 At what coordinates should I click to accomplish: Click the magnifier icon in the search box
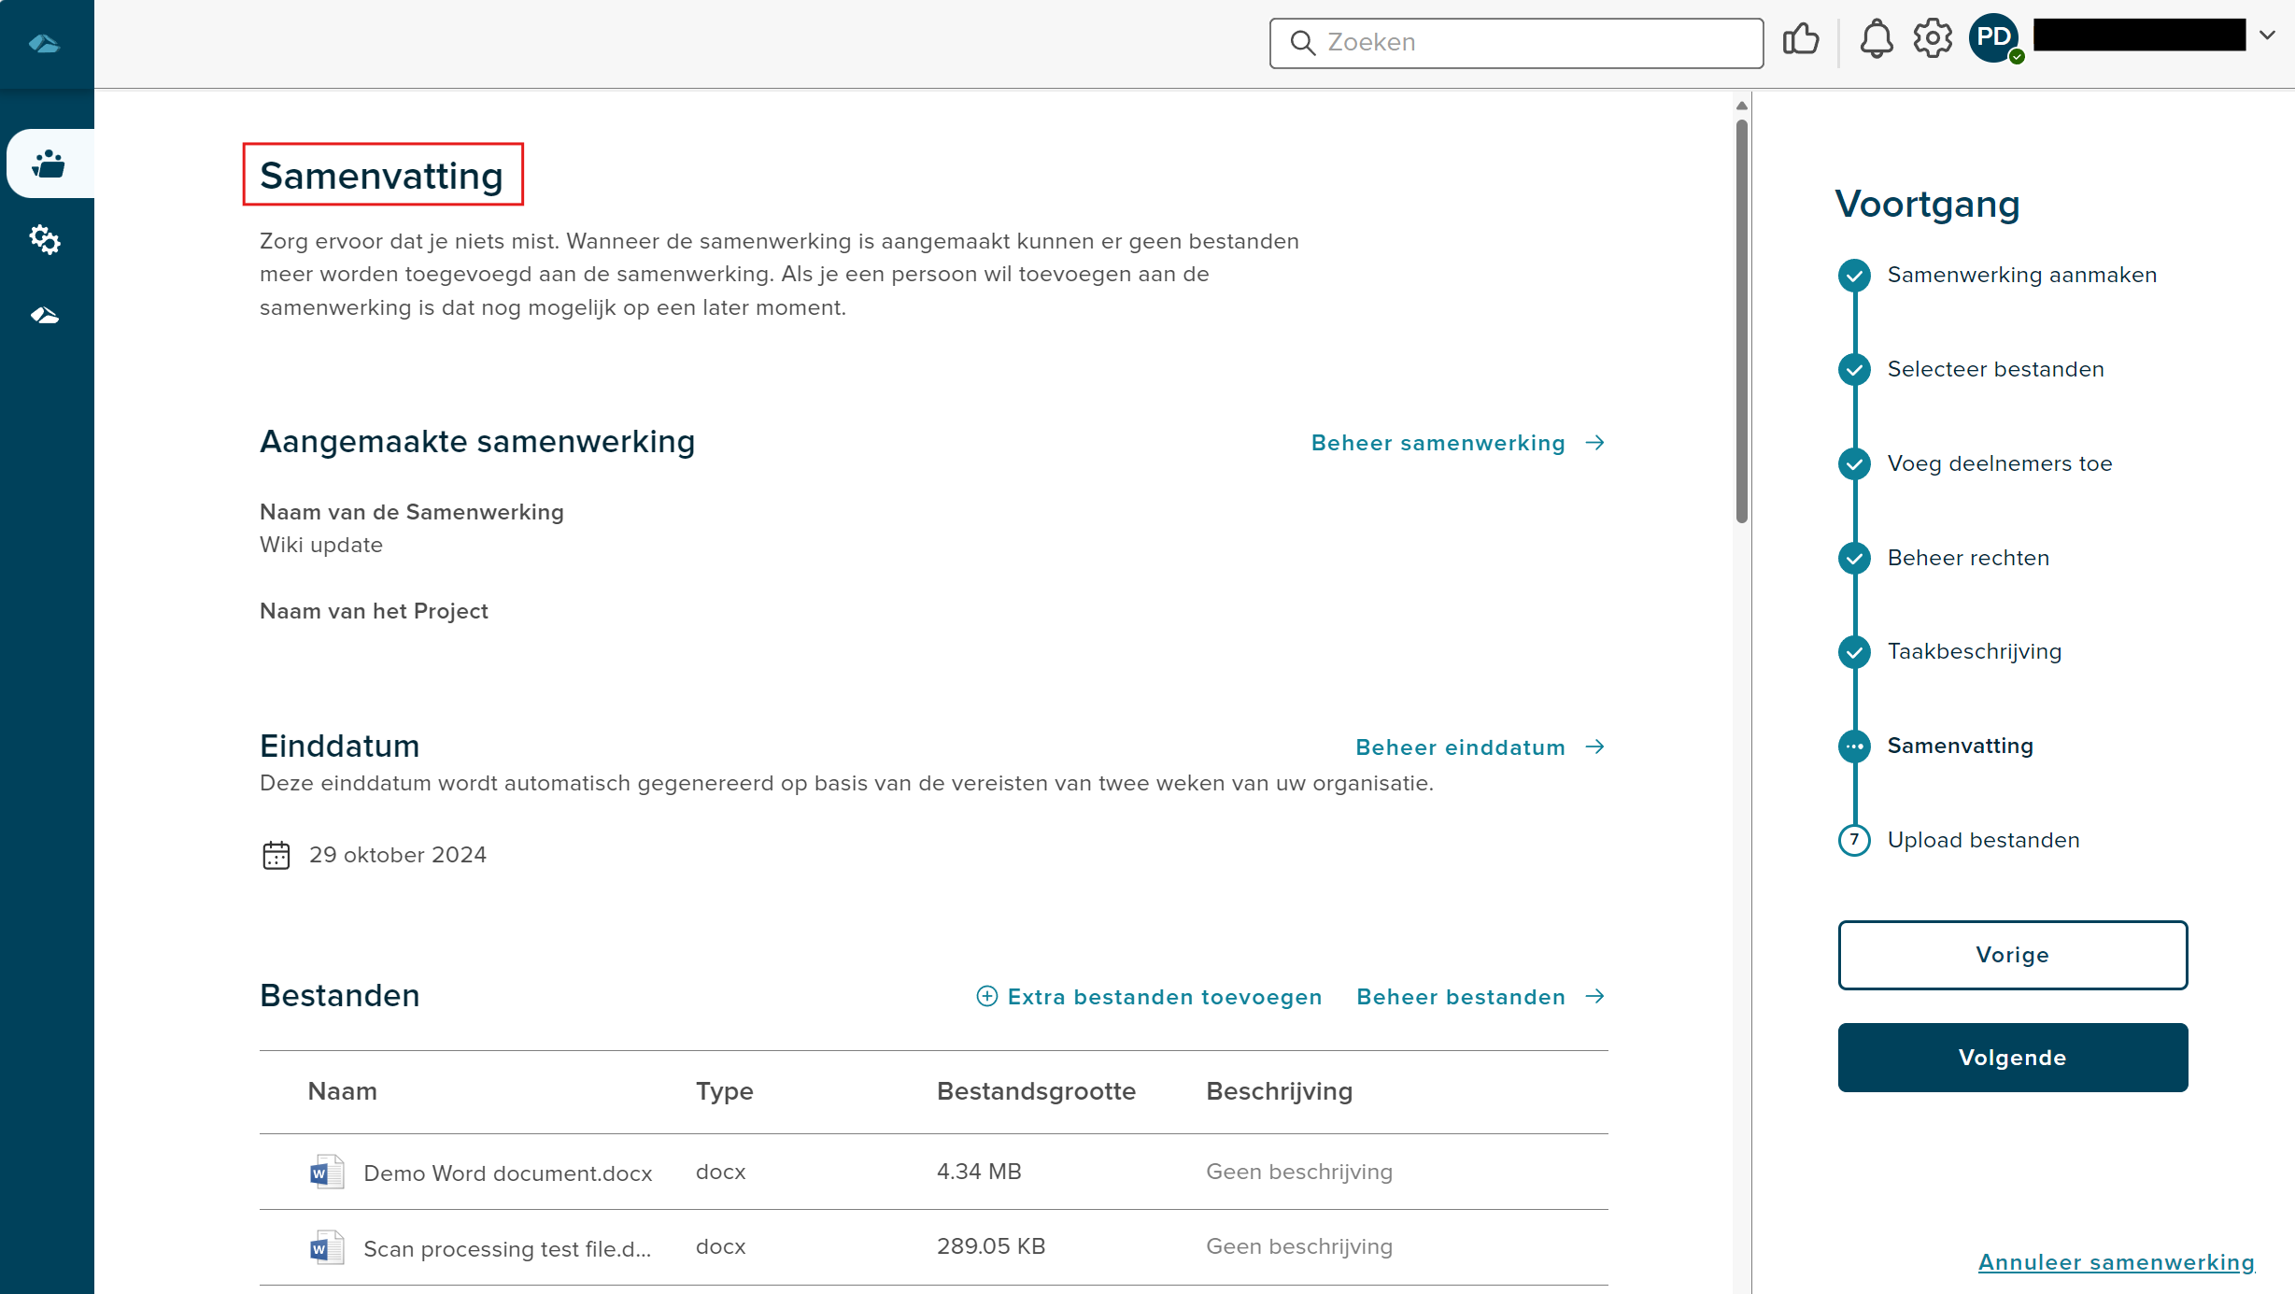click(x=1302, y=43)
